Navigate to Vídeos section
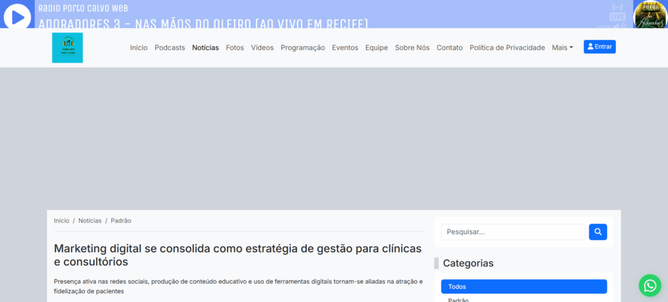The image size is (668, 302). pos(262,48)
